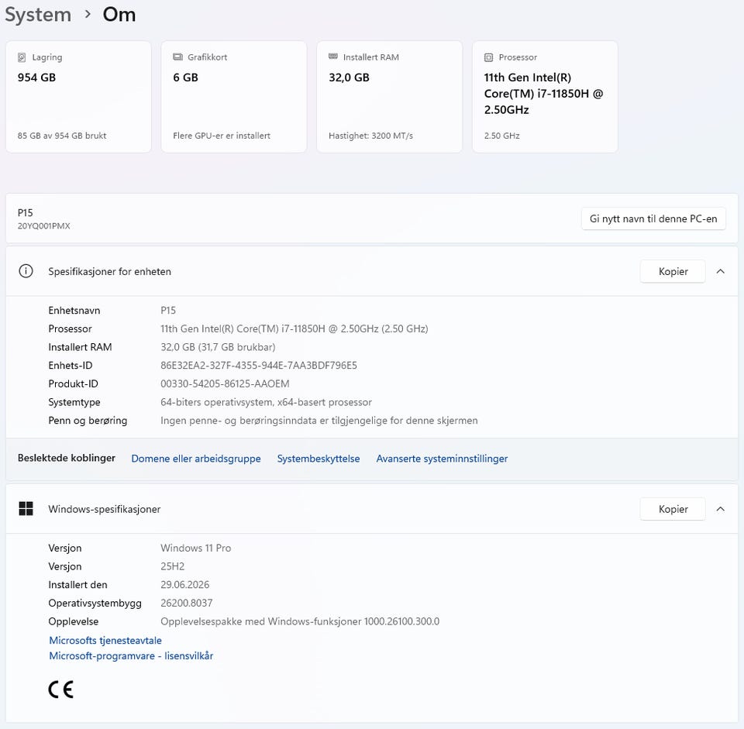Collapse the Windows-spesifikasjoner section
The image size is (744, 729).
[720, 509]
